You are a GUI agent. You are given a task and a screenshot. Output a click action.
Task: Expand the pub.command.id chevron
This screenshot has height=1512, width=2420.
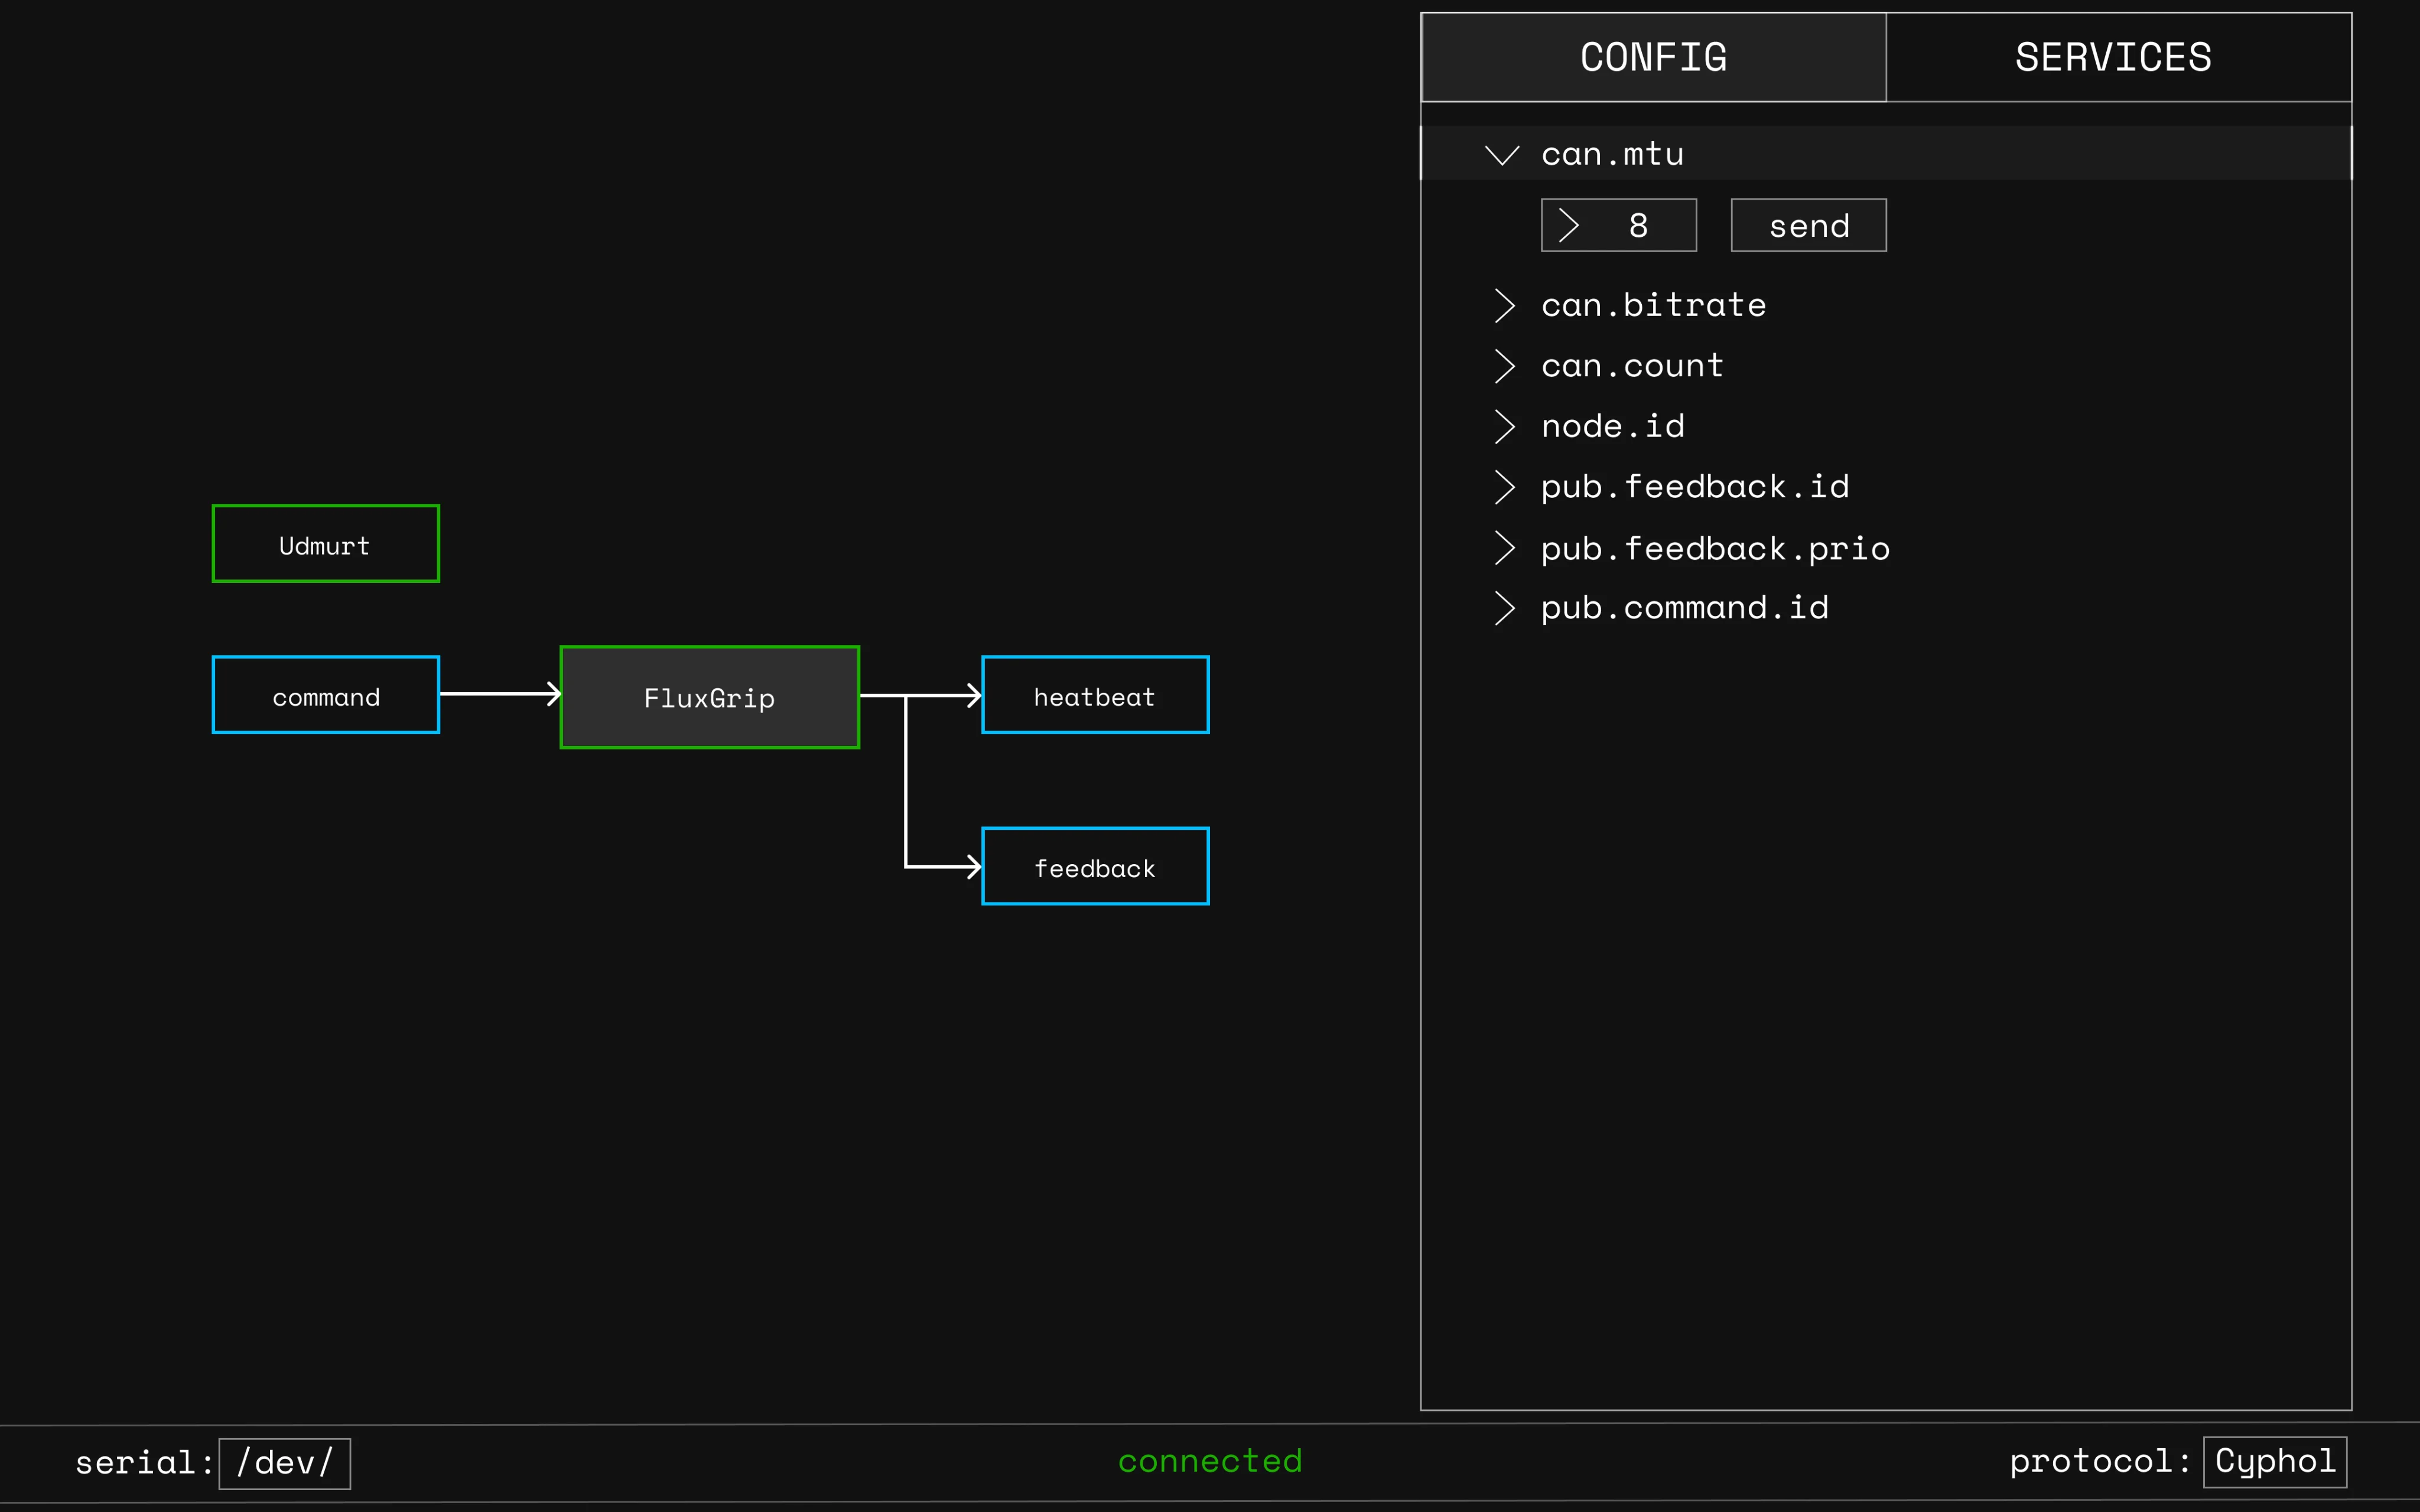tap(1504, 608)
